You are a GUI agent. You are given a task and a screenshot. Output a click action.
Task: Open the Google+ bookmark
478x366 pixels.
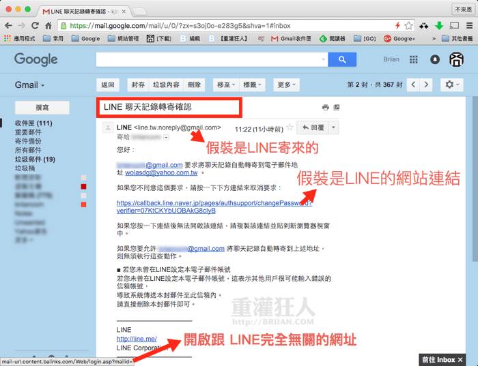click(399, 39)
